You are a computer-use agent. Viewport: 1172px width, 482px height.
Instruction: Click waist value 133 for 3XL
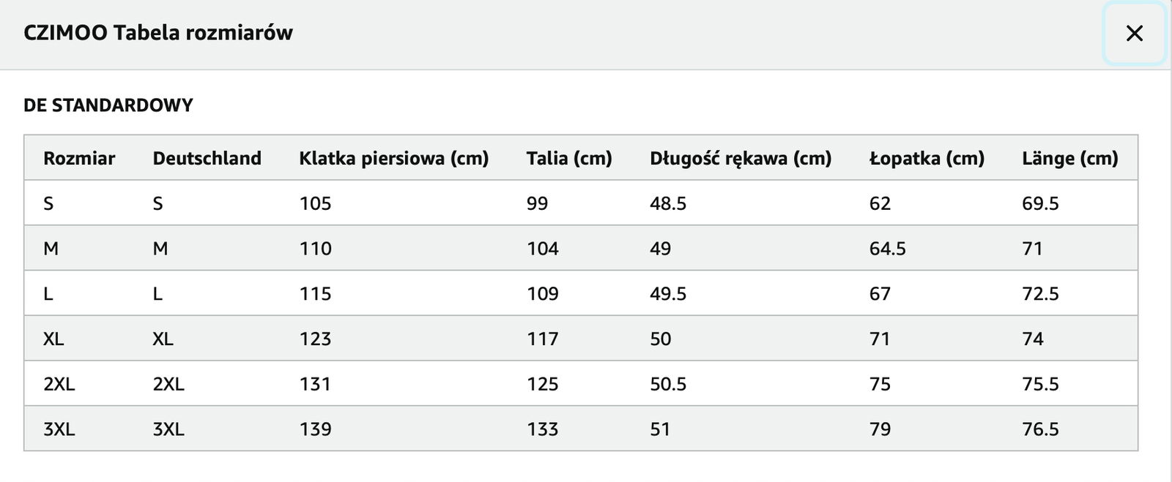(542, 429)
